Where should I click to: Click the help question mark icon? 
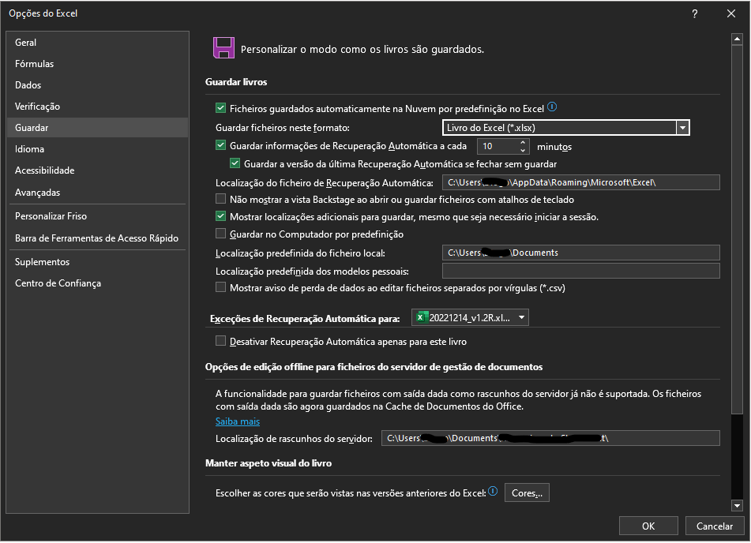694,13
